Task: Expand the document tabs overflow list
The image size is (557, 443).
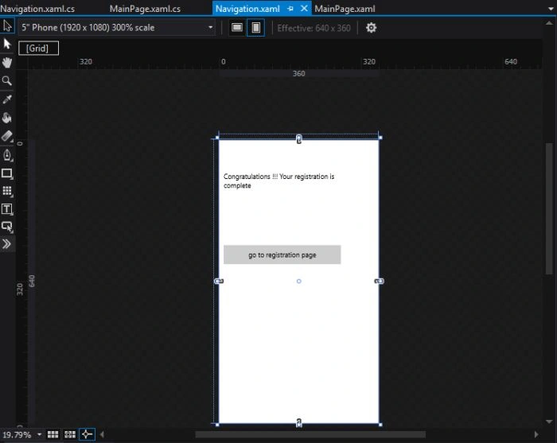Action: click(551, 8)
